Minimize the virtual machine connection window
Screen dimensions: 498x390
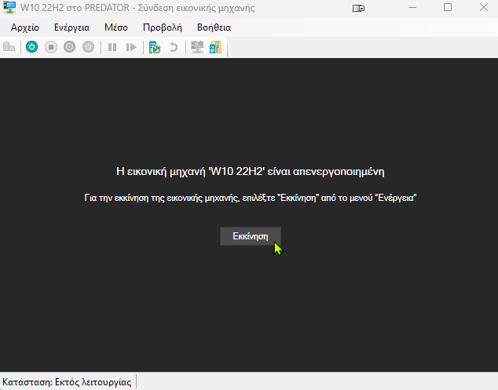[x=412, y=7]
